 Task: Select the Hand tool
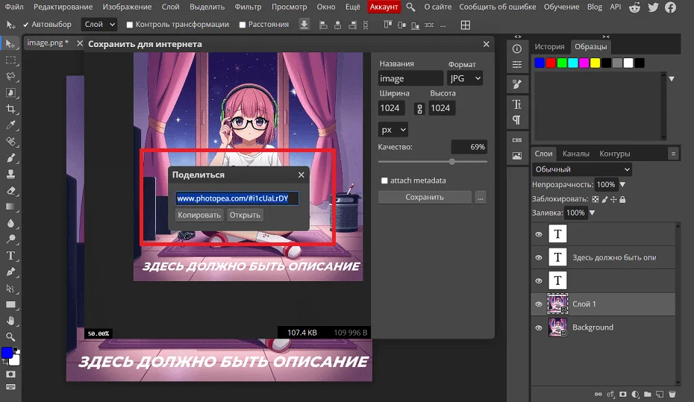pos(11,321)
